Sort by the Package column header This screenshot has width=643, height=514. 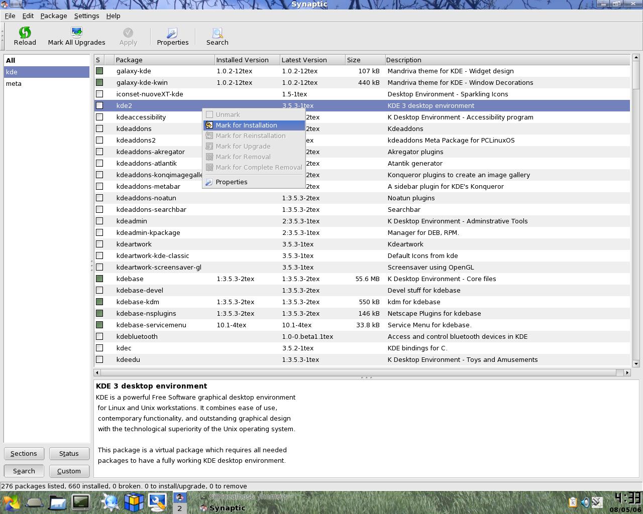tap(164, 60)
